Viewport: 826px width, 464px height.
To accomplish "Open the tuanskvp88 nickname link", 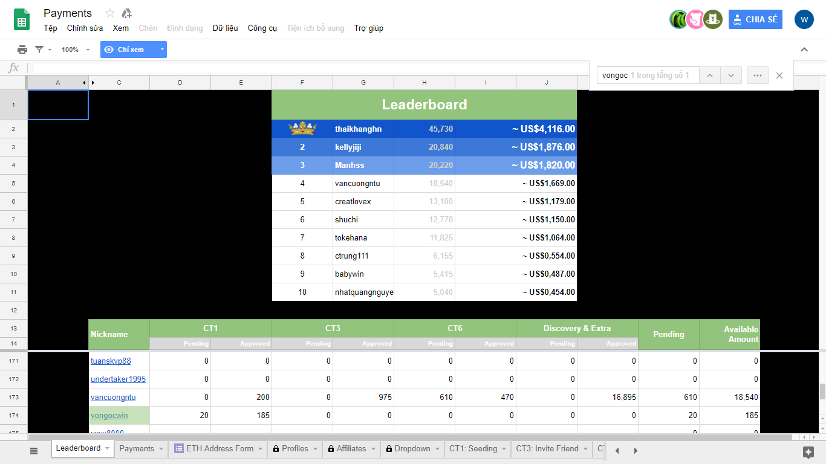I will (x=111, y=361).
